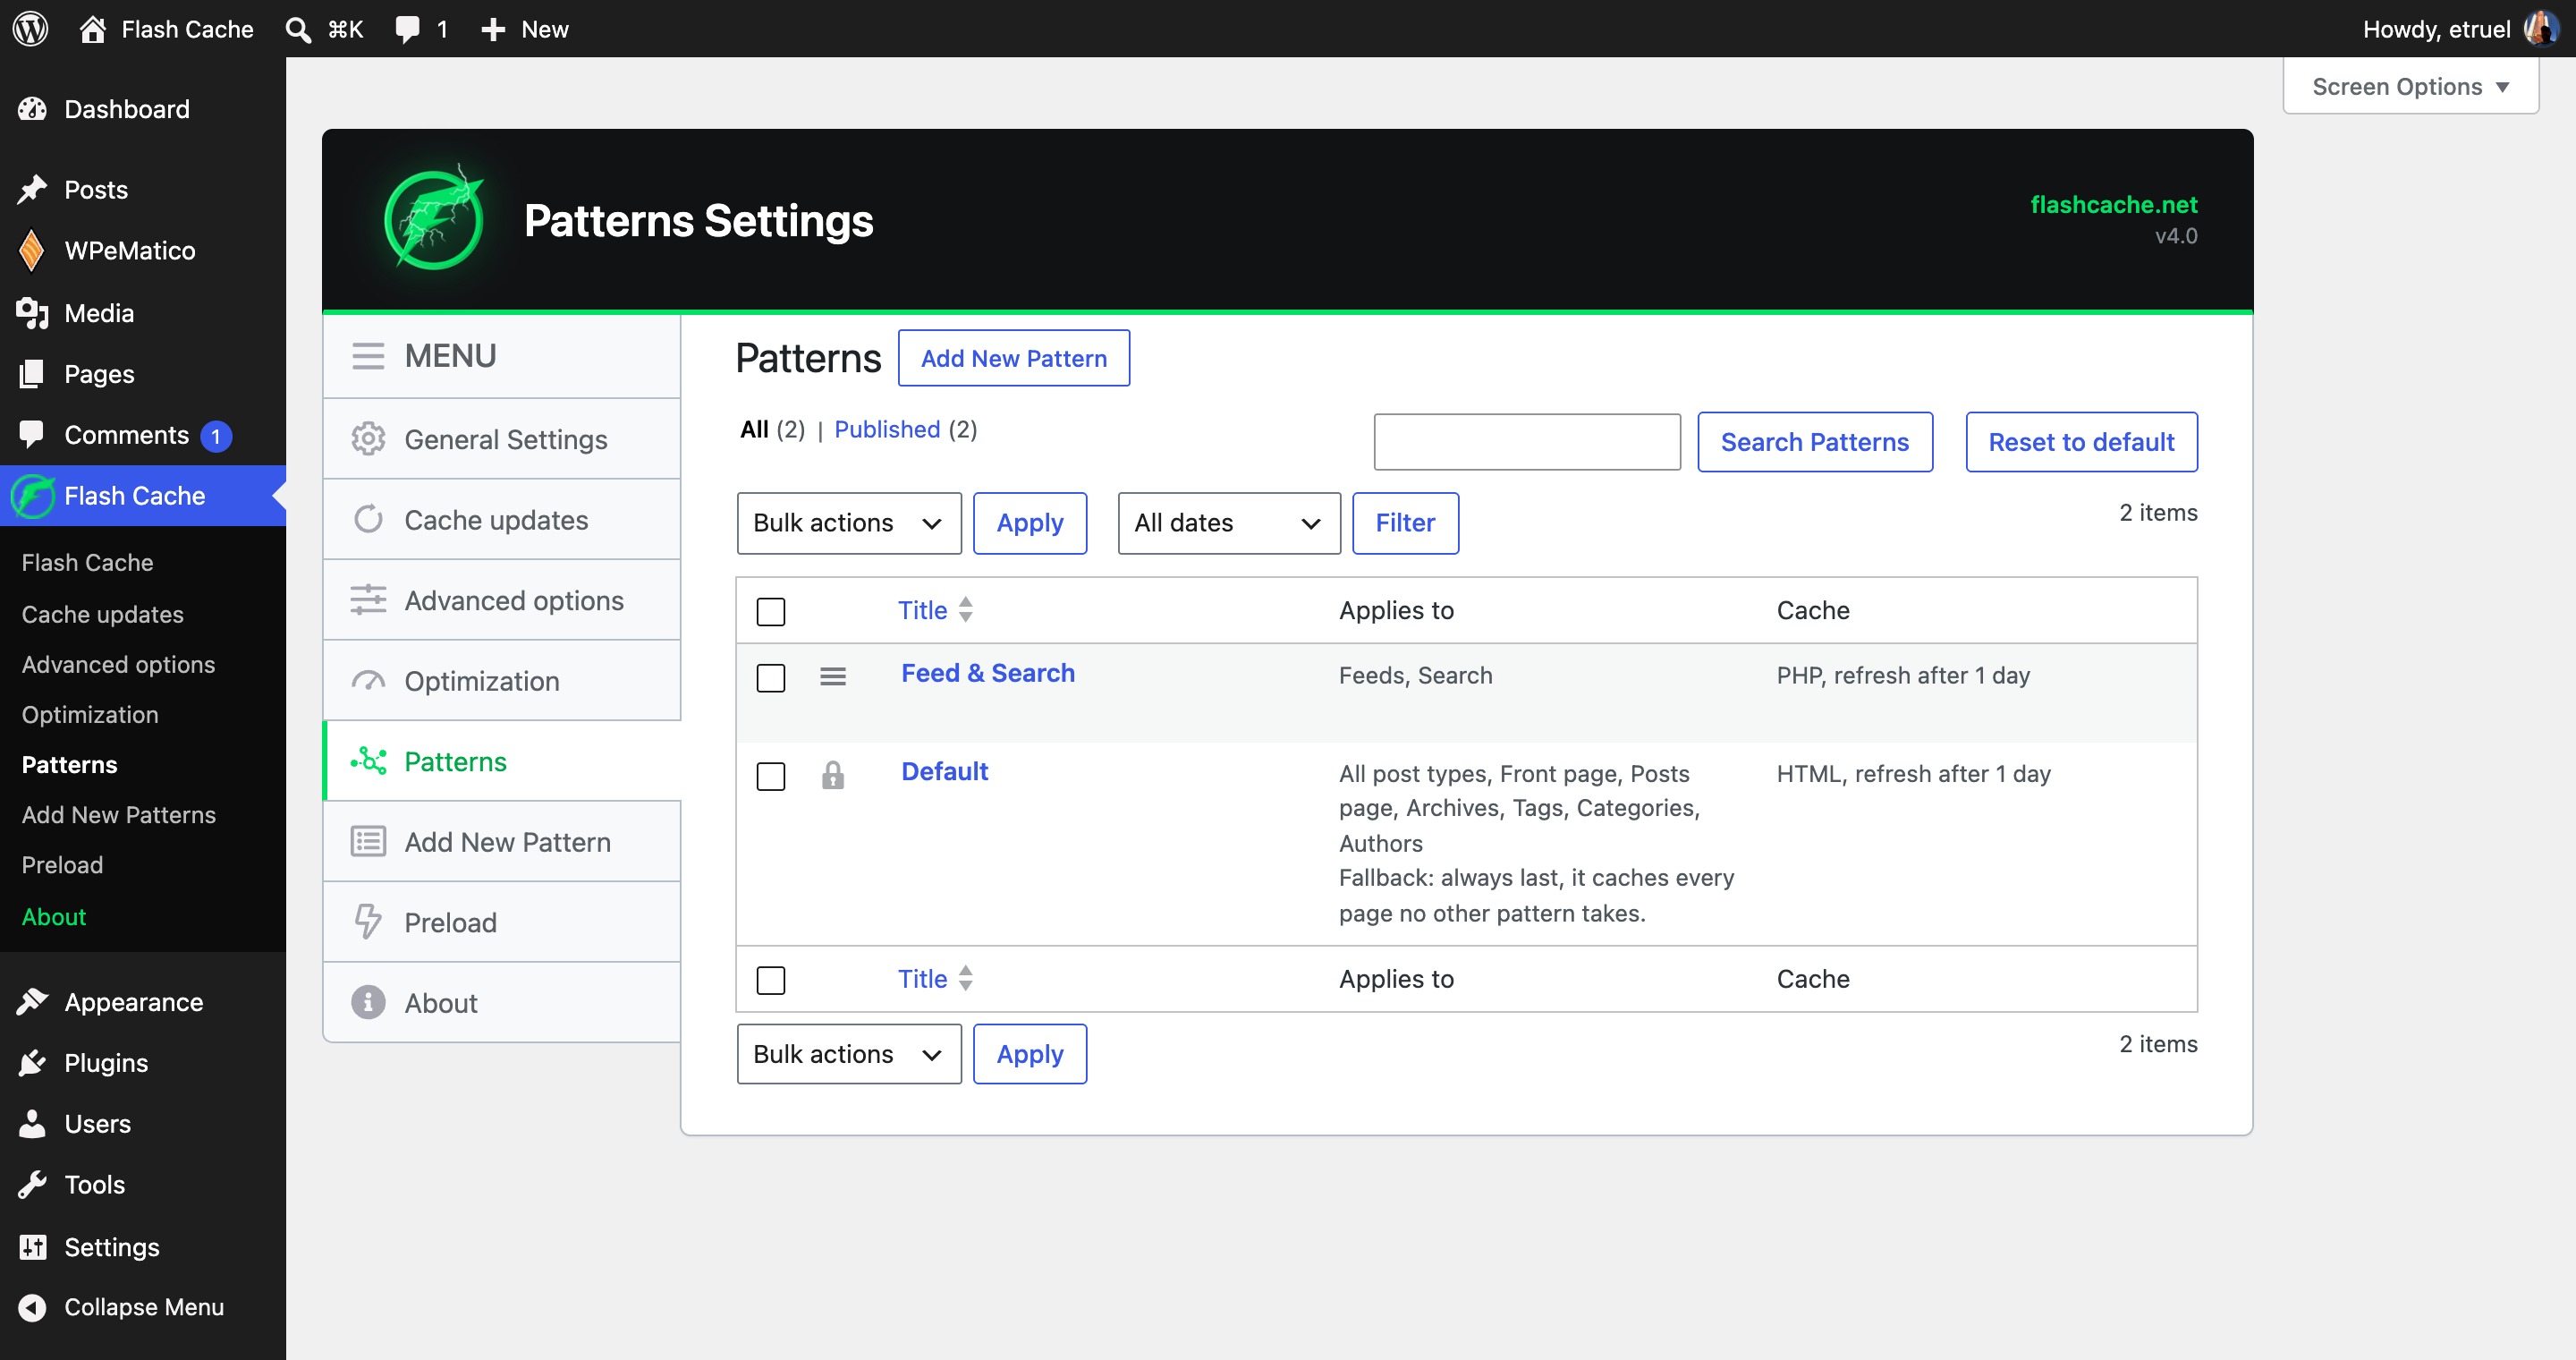Click the General Settings gear icon

tap(368, 439)
